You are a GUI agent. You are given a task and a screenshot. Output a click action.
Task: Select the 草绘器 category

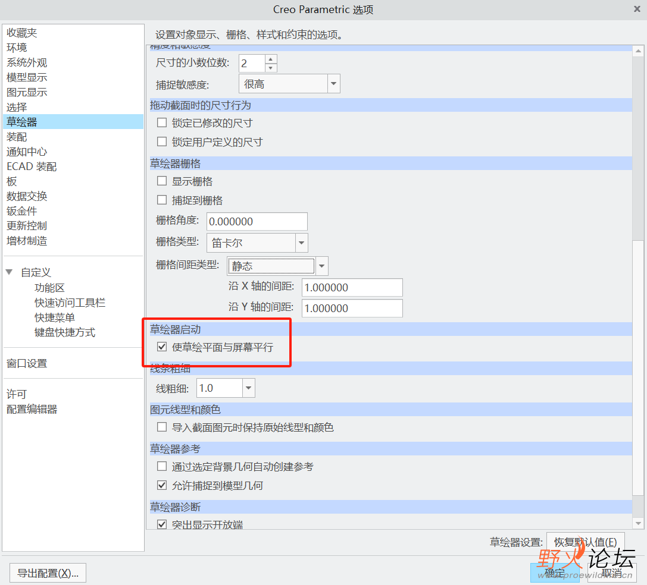pos(73,122)
